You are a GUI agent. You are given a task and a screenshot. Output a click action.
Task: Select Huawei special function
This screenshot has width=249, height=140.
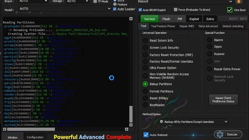point(209,54)
